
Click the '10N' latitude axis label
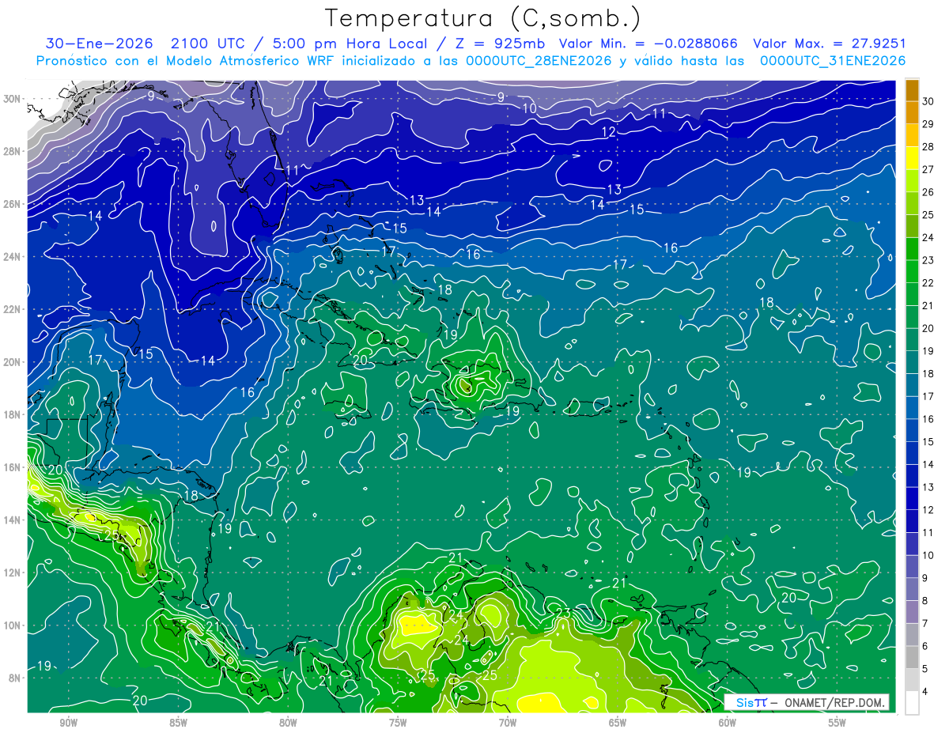[x=12, y=625]
